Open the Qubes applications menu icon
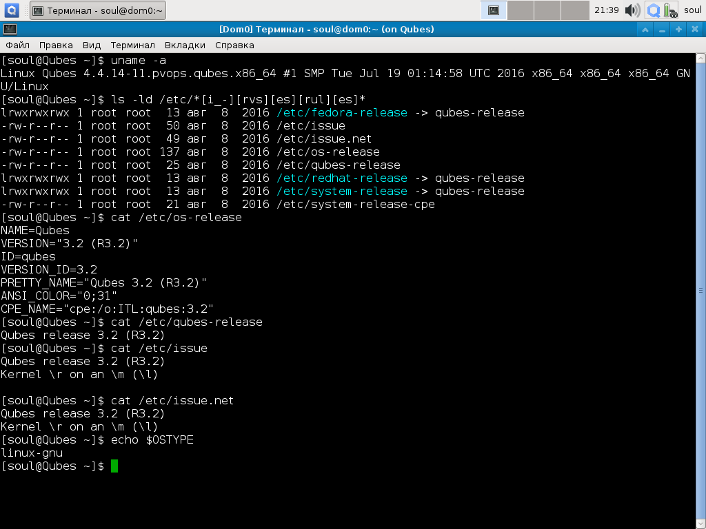 pyautogui.click(x=11, y=10)
